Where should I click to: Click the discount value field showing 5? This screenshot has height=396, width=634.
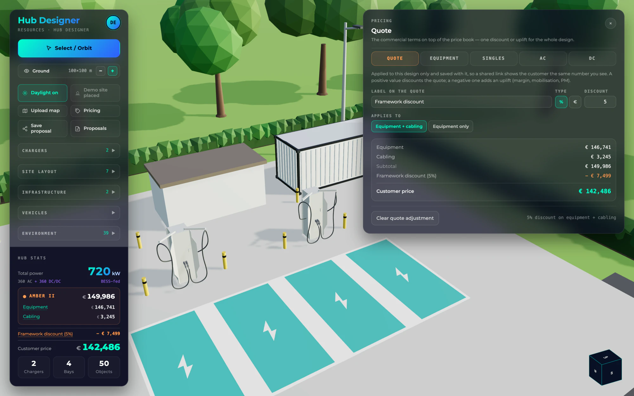click(x=600, y=102)
